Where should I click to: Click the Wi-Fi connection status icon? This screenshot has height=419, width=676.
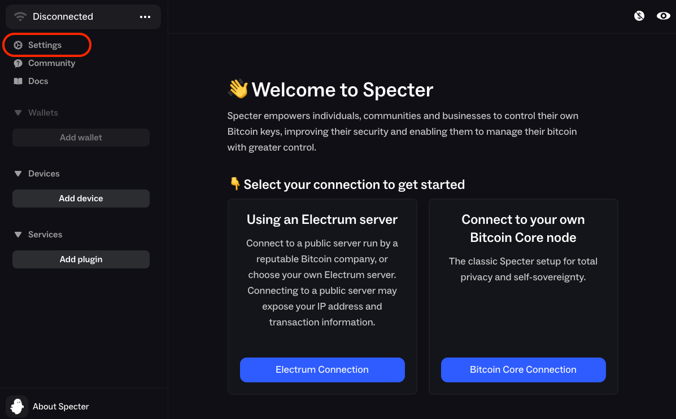point(20,16)
